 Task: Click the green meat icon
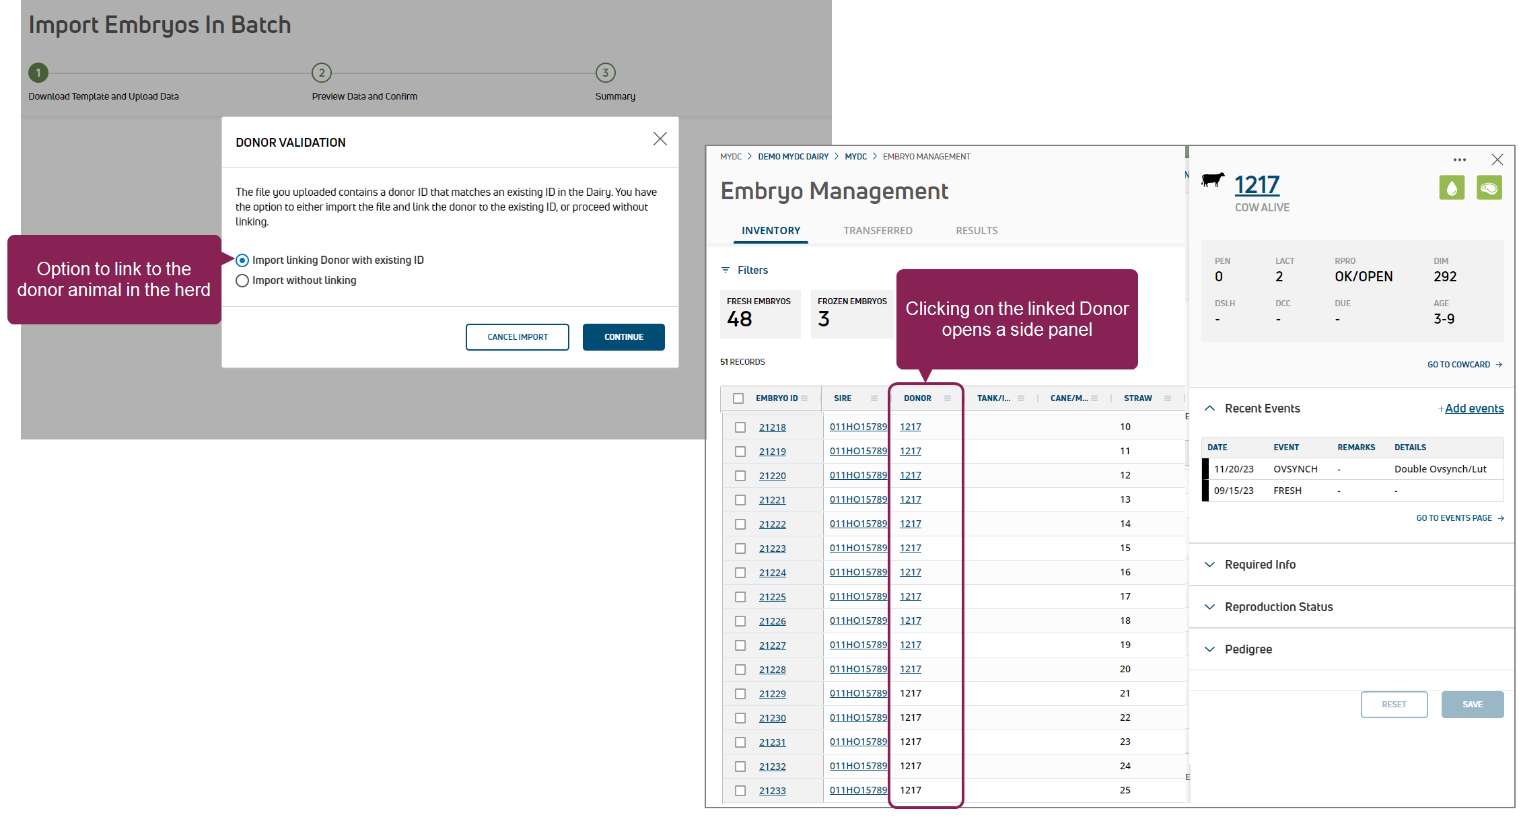(1489, 188)
